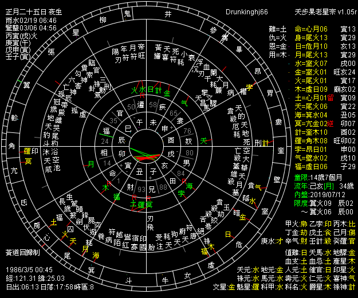
Task: Click the 黃道回歸制 zodiac system label
Action: click(x=24, y=252)
